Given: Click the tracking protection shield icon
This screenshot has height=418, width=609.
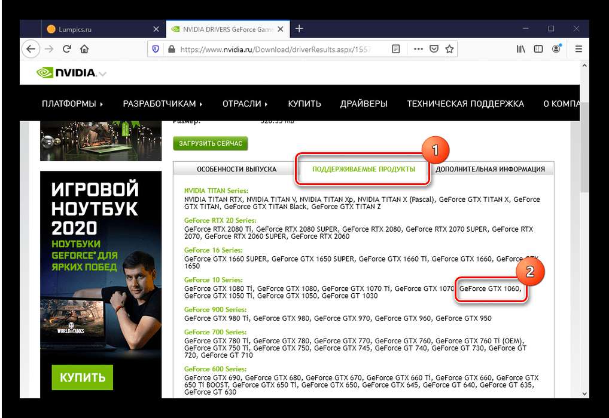Looking at the screenshot, I should [156, 49].
